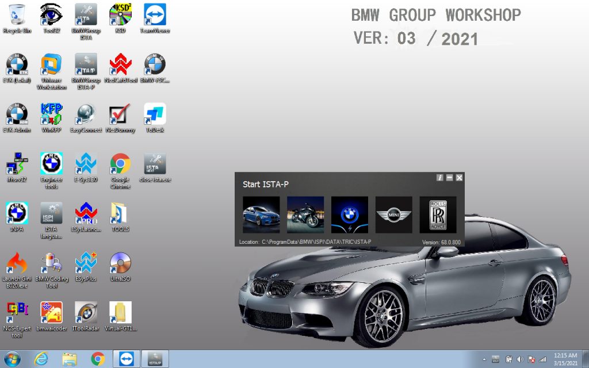Select Rolls-Royce brand in ISTA-P launcher

438,215
